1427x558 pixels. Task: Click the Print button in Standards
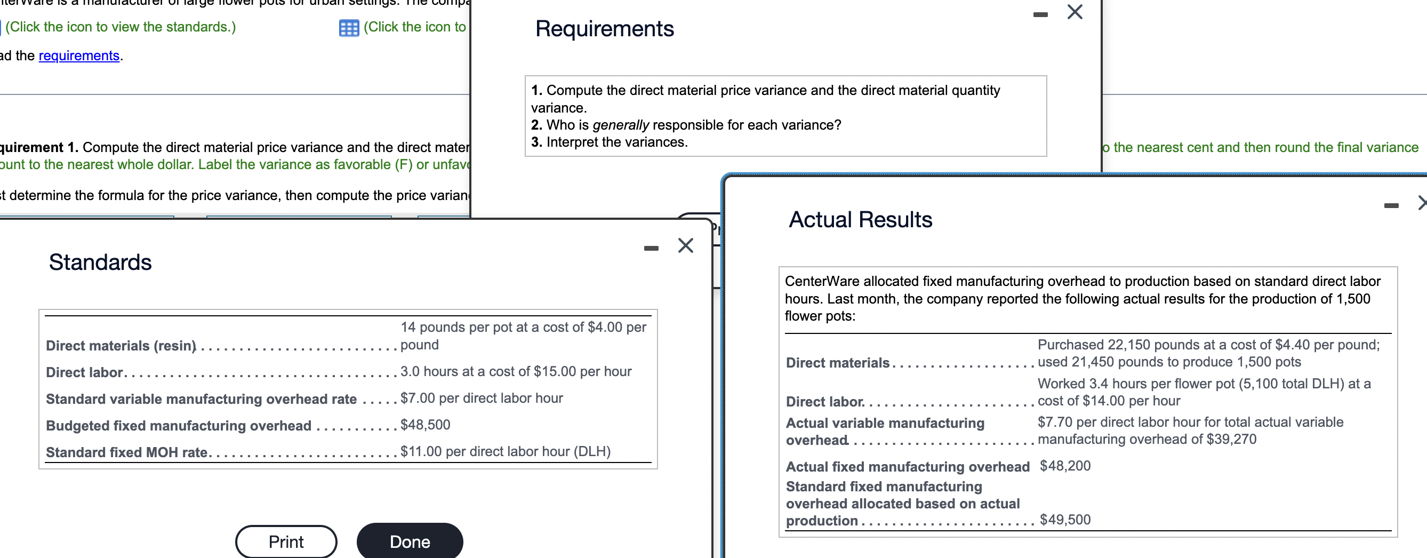(x=286, y=541)
